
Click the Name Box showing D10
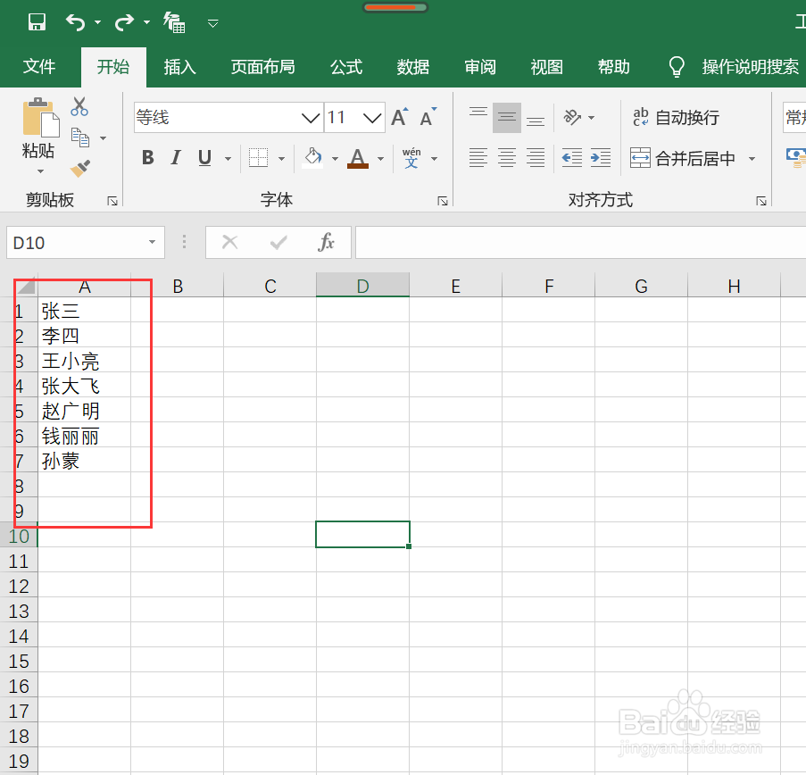(86, 242)
